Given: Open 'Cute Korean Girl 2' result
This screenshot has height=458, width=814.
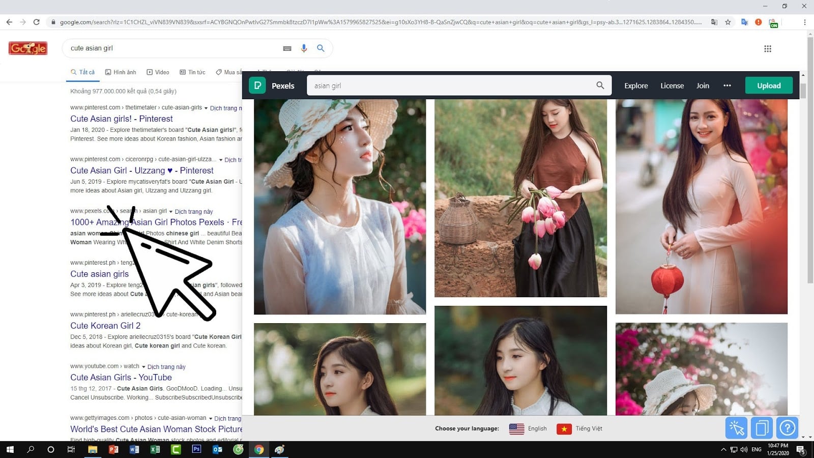Looking at the screenshot, I should coord(105,326).
